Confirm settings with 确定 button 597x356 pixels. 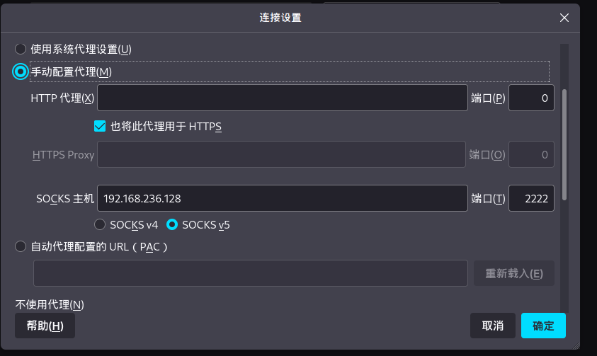pyautogui.click(x=543, y=326)
